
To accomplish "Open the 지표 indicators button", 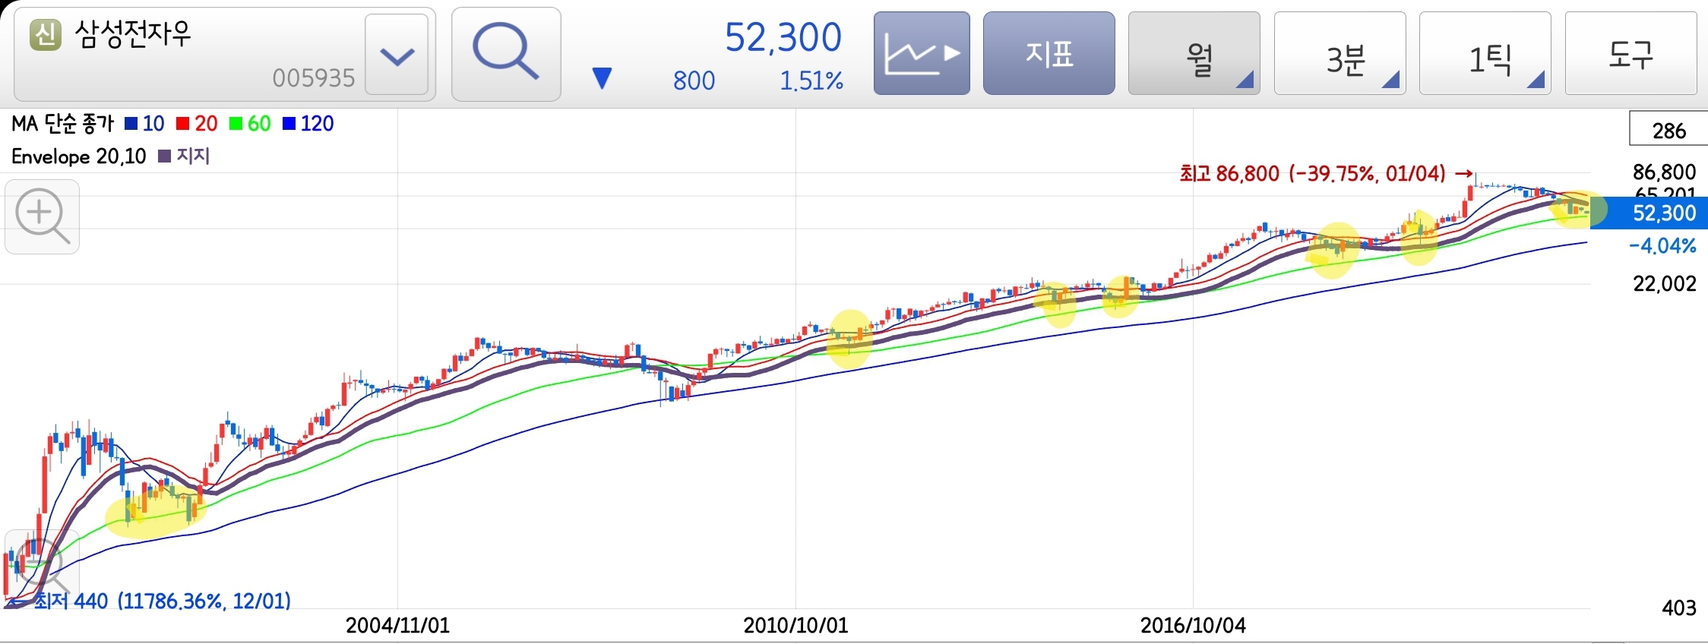I will point(1049,53).
